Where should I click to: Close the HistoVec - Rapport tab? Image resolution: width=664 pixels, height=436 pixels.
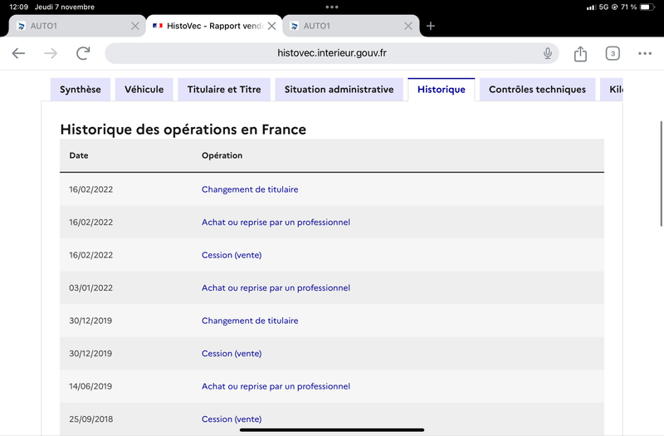click(x=272, y=26)
